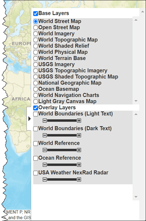The image size is (146, 221).
Task: Click the AFRICA label on map
Action: (21, 99)
